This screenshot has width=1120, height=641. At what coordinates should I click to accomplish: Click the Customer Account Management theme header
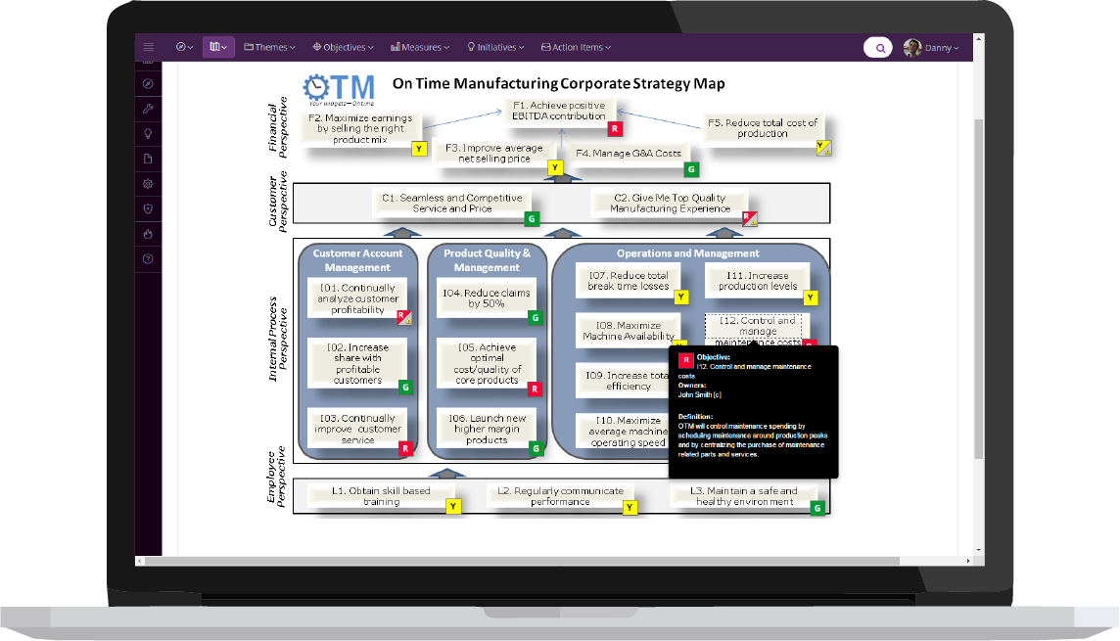coord(357,260)
